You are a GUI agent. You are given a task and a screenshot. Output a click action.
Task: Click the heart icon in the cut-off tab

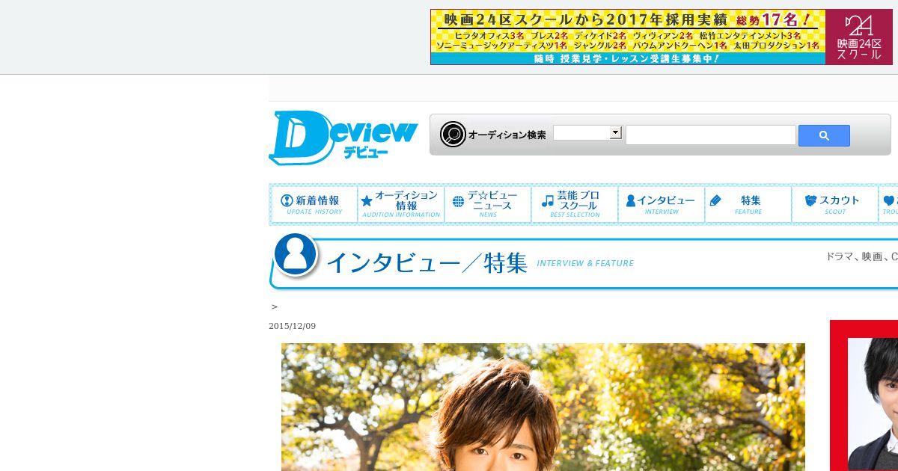[889, 201]
